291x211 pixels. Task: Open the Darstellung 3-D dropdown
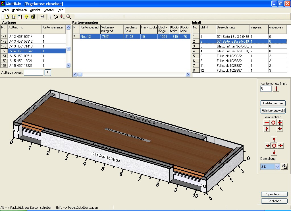click(278, 167)
